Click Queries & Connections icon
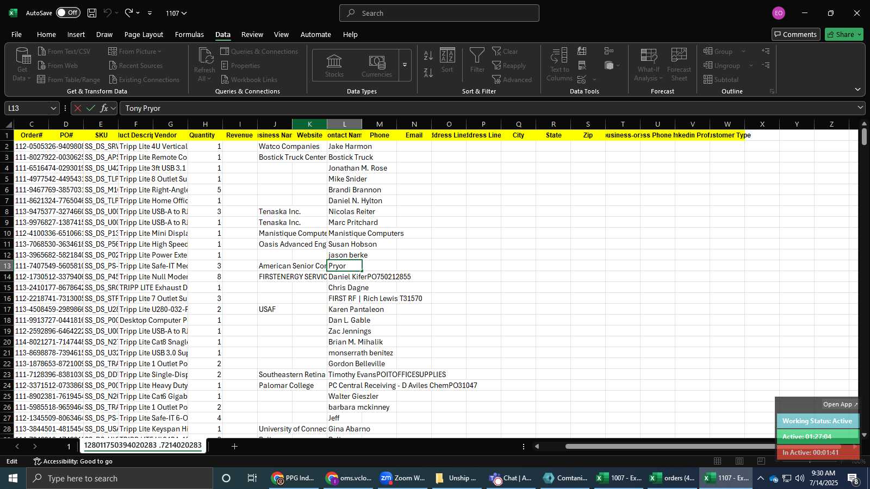Screen dimensions: 870x489 [x=225, y=51]
